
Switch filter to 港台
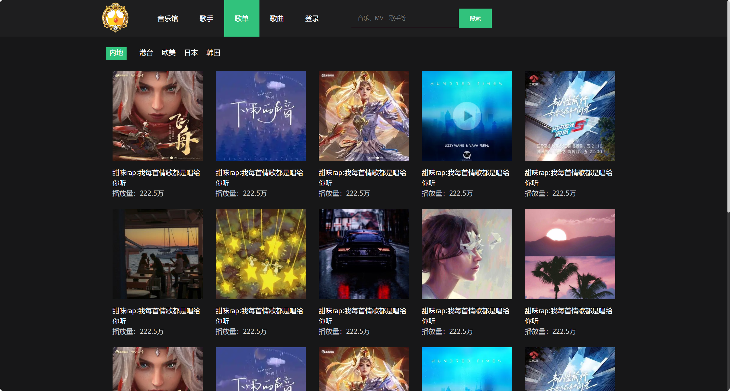146,53
